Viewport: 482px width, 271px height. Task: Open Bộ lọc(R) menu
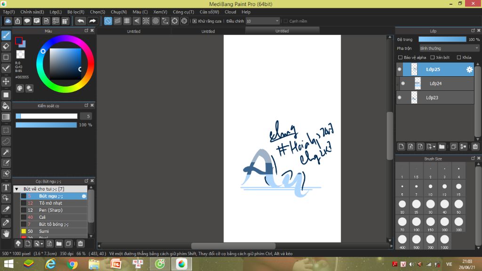point(76,12)
